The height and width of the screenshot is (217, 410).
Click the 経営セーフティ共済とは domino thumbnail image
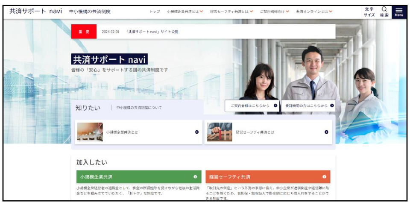tap(220, 132)
